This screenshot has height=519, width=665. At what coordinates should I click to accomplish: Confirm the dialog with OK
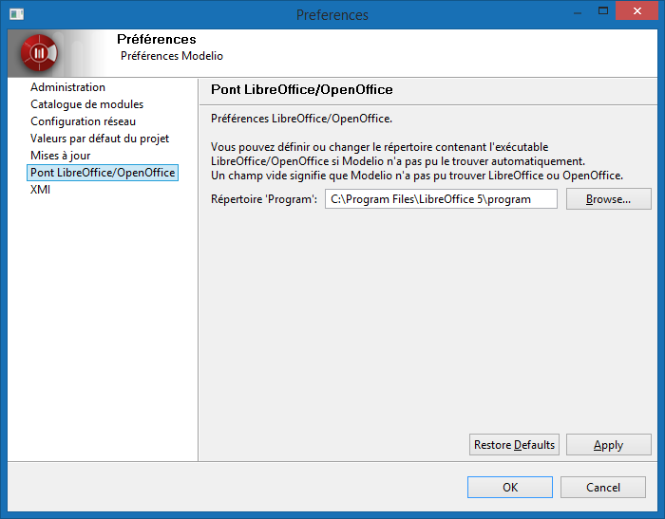510,488
